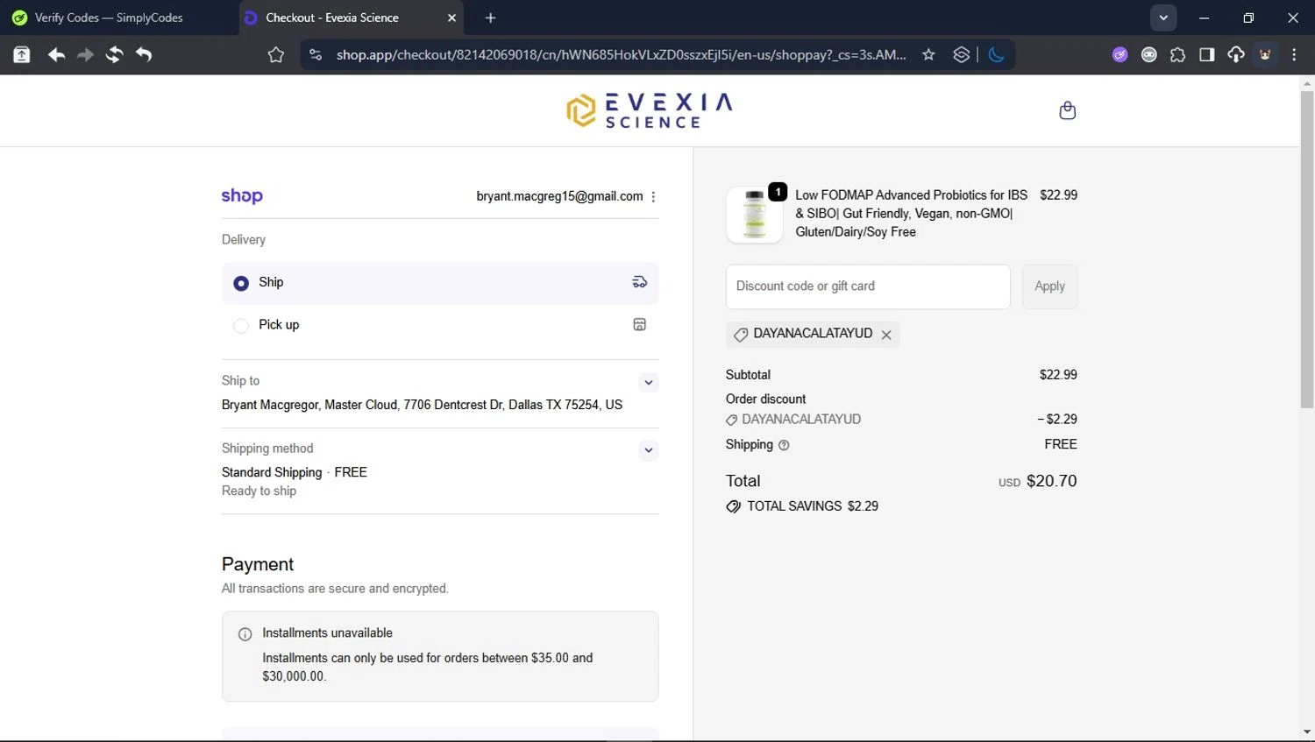Toggle the night mode moon icon
Image resolution: width=1315 pixels, height=742 pixels.
pos(996,55)
